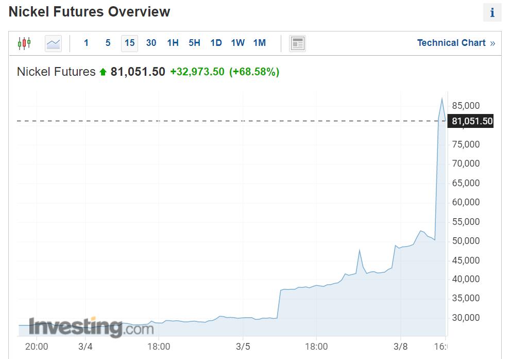Select the 5 minute interval
Viewport: 510px width, 359px height.
click(108, 43)
